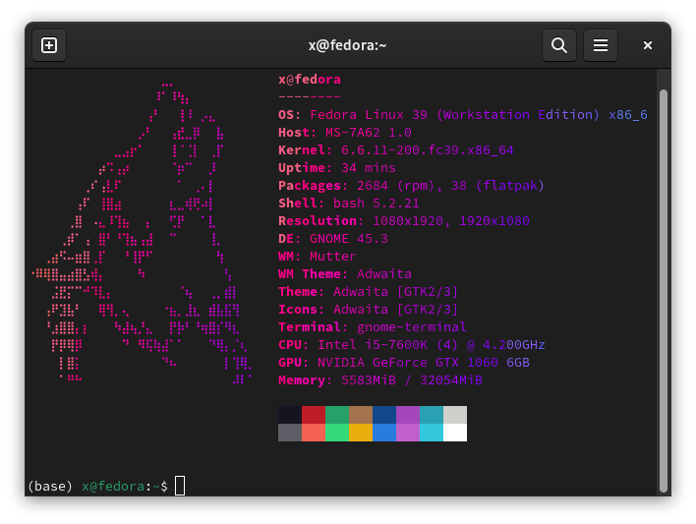Click the white color block
This screenshot has width=696, height=524.
pyautogui.click(x=455, y=433)
